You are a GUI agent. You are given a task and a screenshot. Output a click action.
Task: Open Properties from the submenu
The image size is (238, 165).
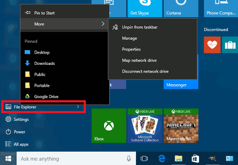tap(153, 49)
